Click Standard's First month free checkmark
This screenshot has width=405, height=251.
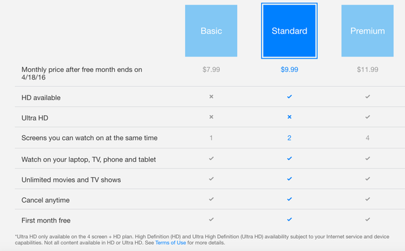[x=290, y=219]
